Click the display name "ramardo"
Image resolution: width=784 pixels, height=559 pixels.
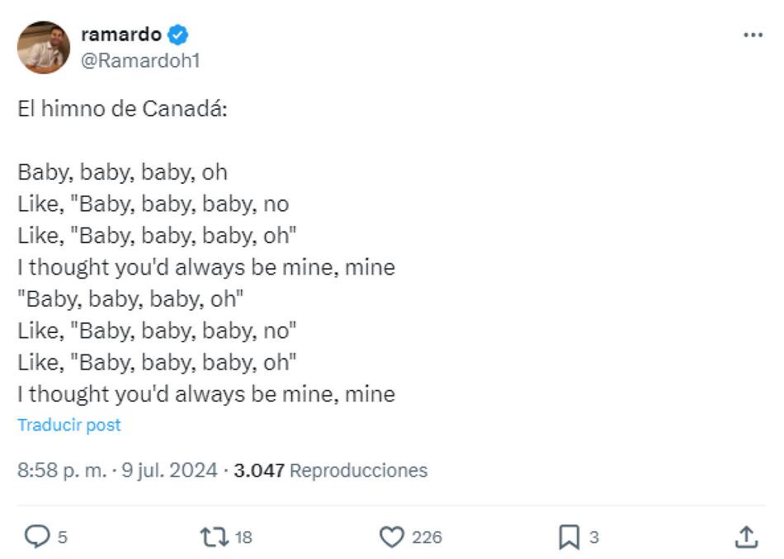tap(120, 35)
